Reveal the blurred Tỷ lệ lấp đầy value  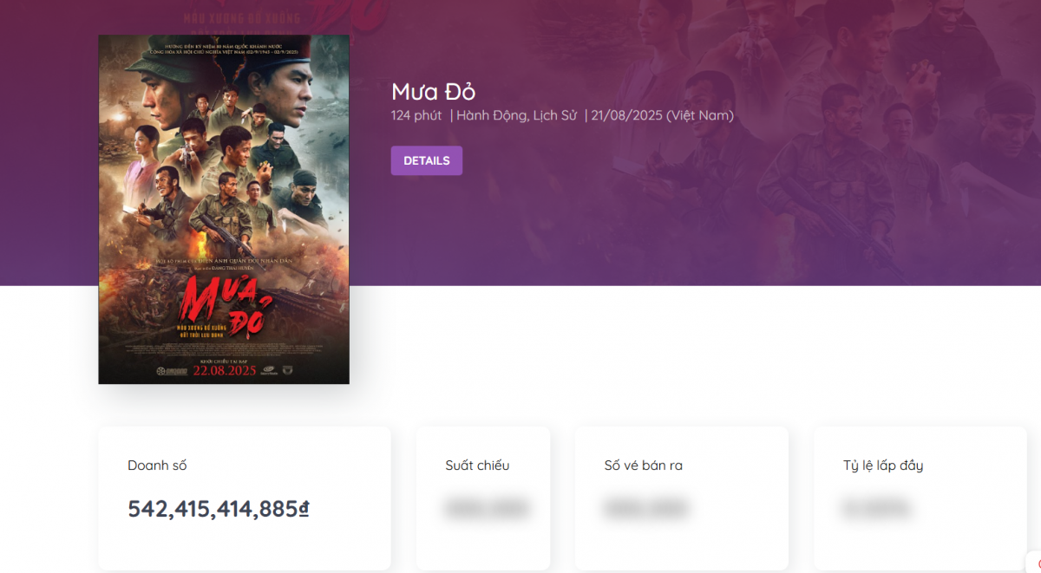(x=876, y=509)
